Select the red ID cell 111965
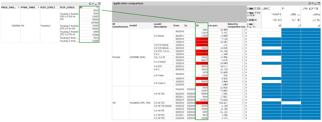 pyautogui.click(x=202, y=84)
